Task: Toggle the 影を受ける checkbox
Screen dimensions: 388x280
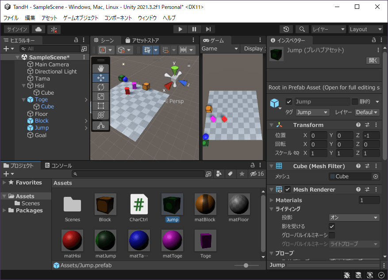Action: click(x=332, y=226)
